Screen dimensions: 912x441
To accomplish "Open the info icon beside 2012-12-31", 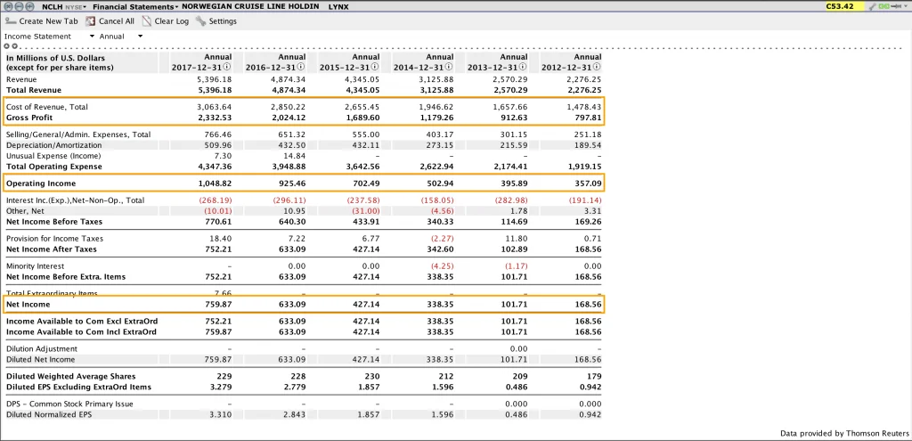I will [598, 68].
